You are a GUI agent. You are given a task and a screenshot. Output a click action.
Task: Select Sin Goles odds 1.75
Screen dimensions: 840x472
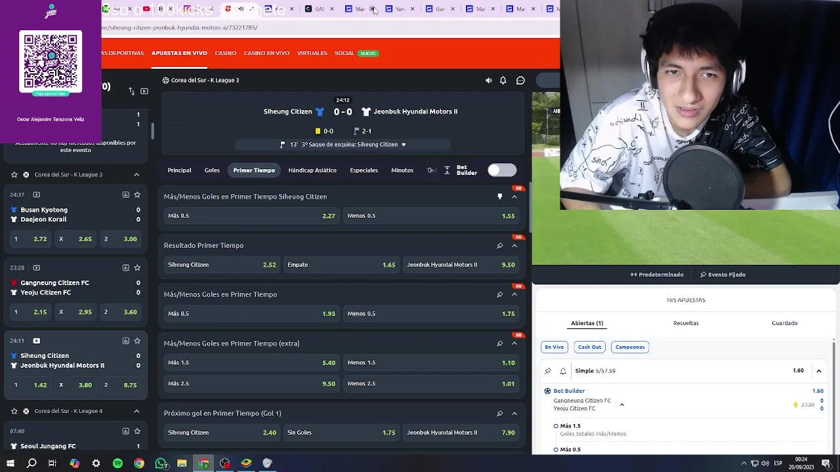point(341,433)
